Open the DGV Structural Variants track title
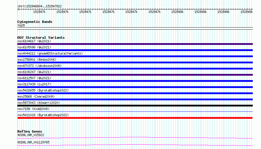Image resolution: width=261 pixels, height=149 pixels. (x=41, y=38)
